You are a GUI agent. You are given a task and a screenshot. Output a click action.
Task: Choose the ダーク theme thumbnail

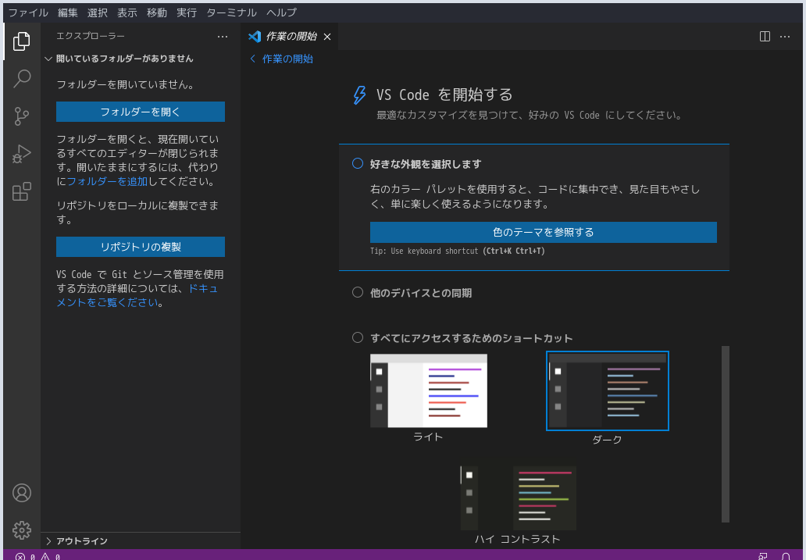coord(608,391)
